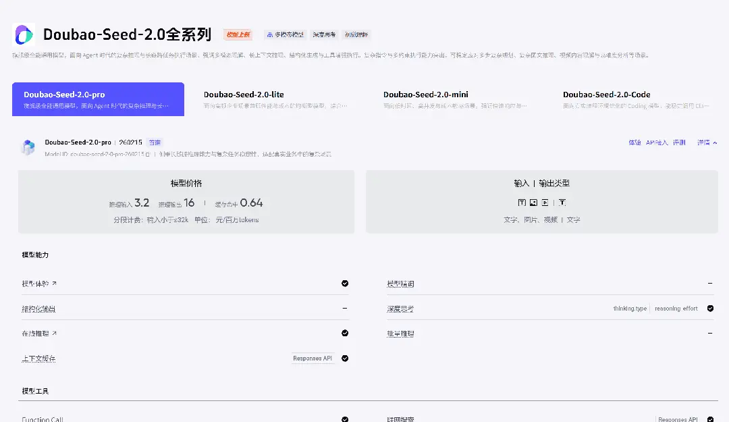Expand the 详情 dropdown
This screenshot has height=422, width=729.
pos(707,143)
